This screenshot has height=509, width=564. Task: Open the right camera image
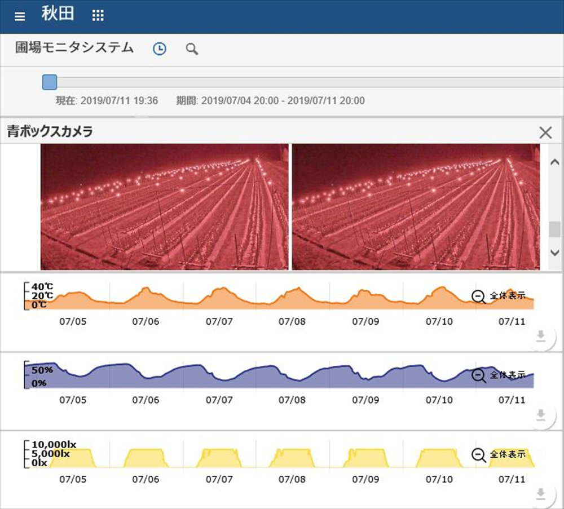click(x=416, y=207)
